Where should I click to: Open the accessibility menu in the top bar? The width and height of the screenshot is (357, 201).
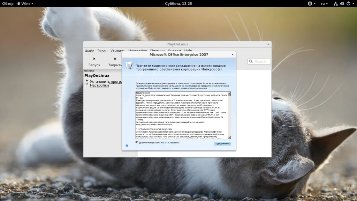pos(309,3)
